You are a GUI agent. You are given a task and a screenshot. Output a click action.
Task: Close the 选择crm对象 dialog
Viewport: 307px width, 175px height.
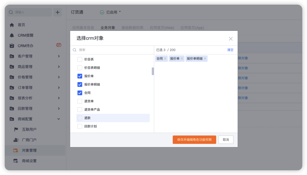(231, 39)
